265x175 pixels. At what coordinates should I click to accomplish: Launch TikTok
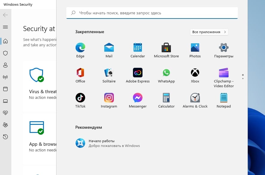pos(80,100)
